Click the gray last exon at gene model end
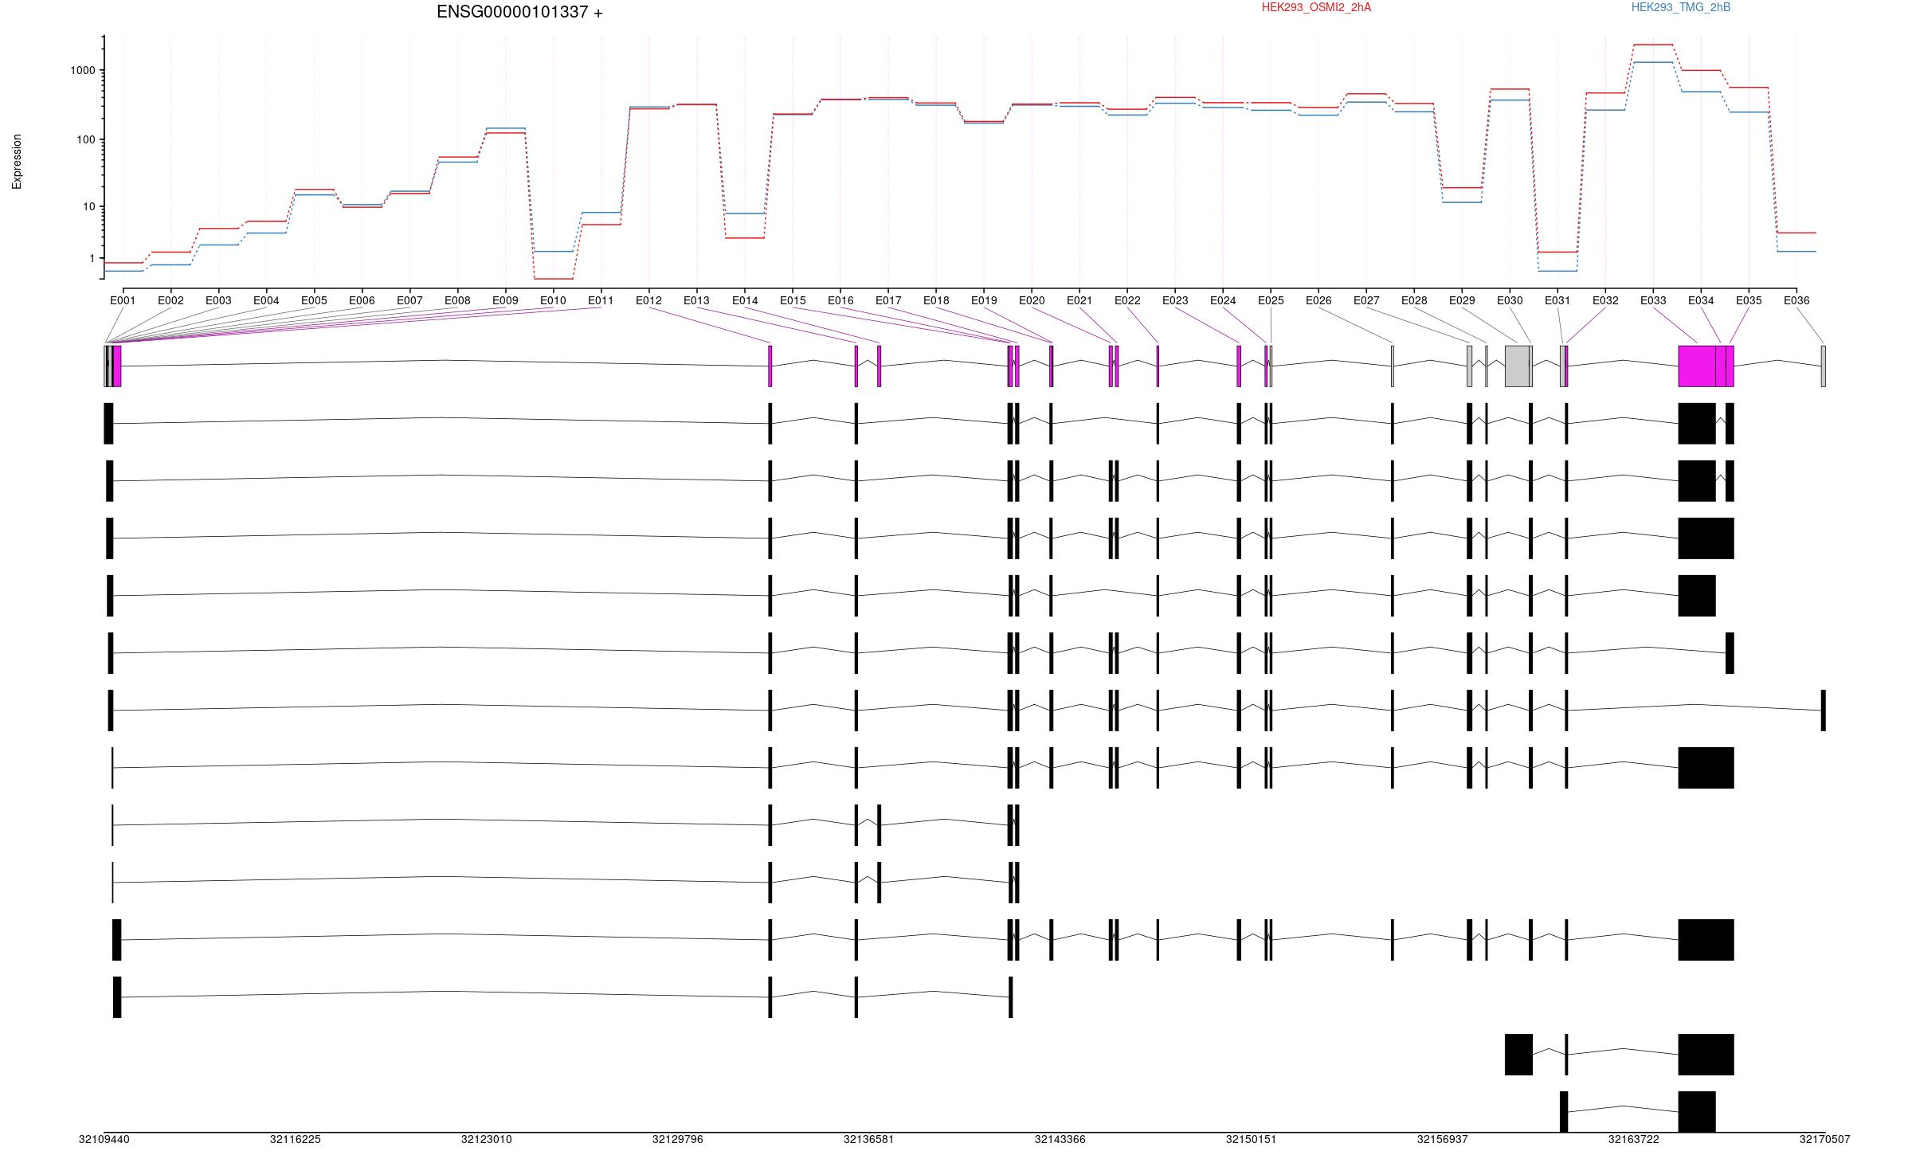 (1823, 366)
